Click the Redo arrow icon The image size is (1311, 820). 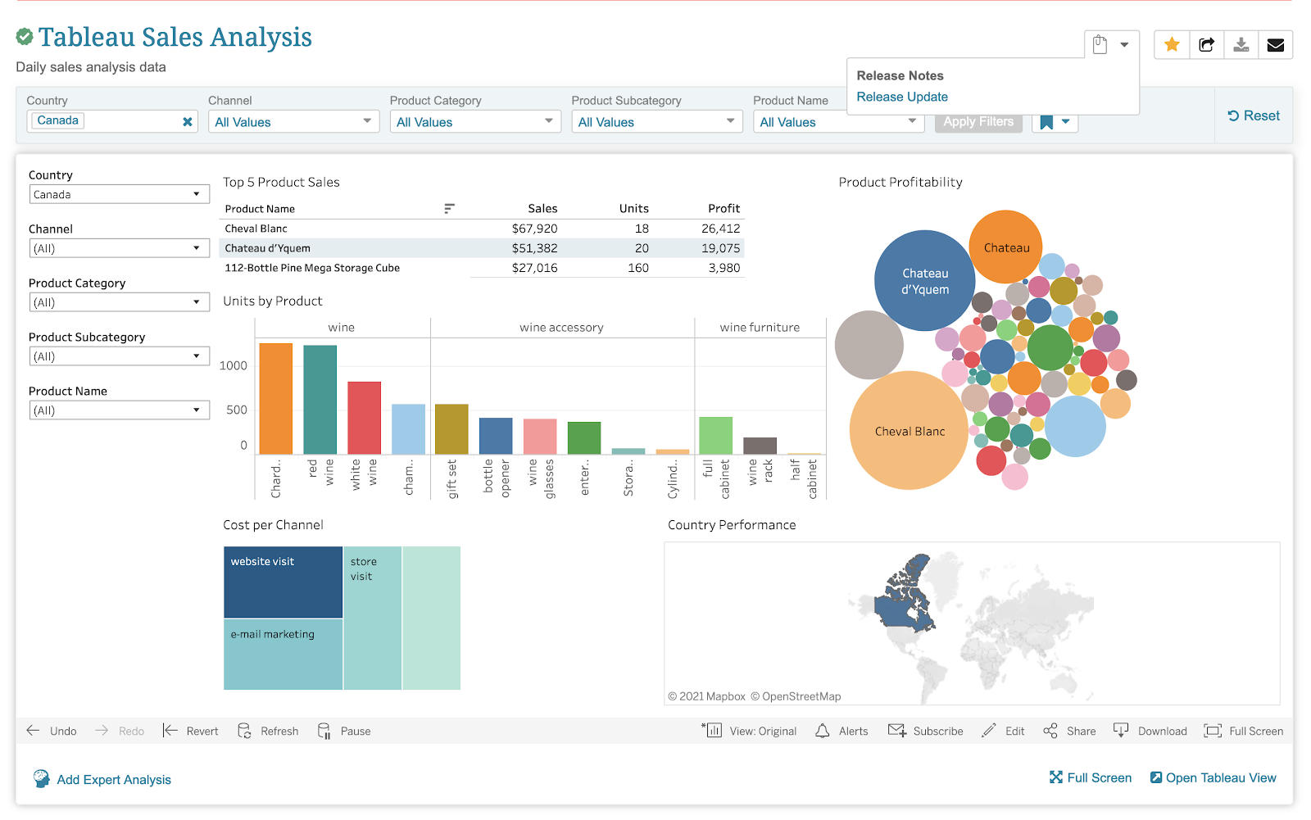pos(102,731)
